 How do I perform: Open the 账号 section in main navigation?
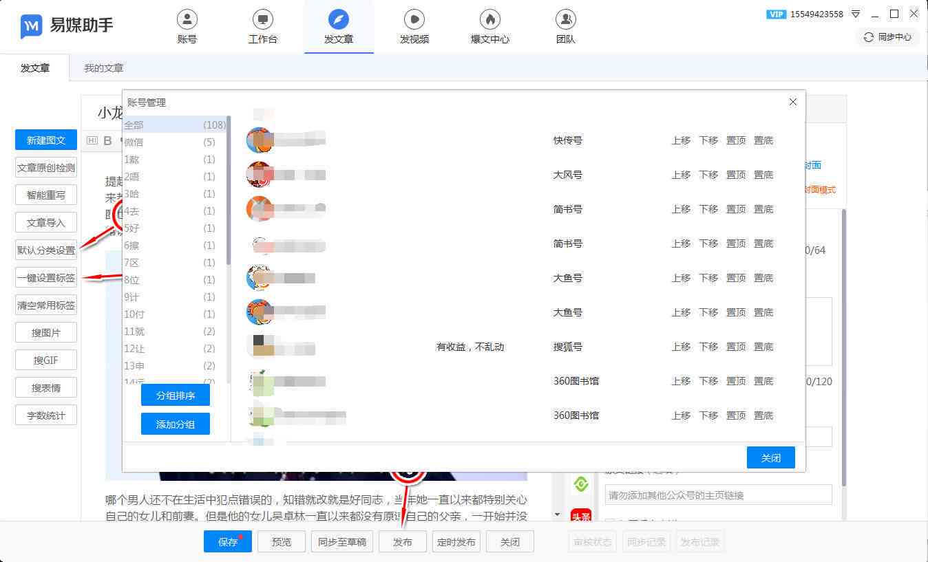tap(187, 27)
